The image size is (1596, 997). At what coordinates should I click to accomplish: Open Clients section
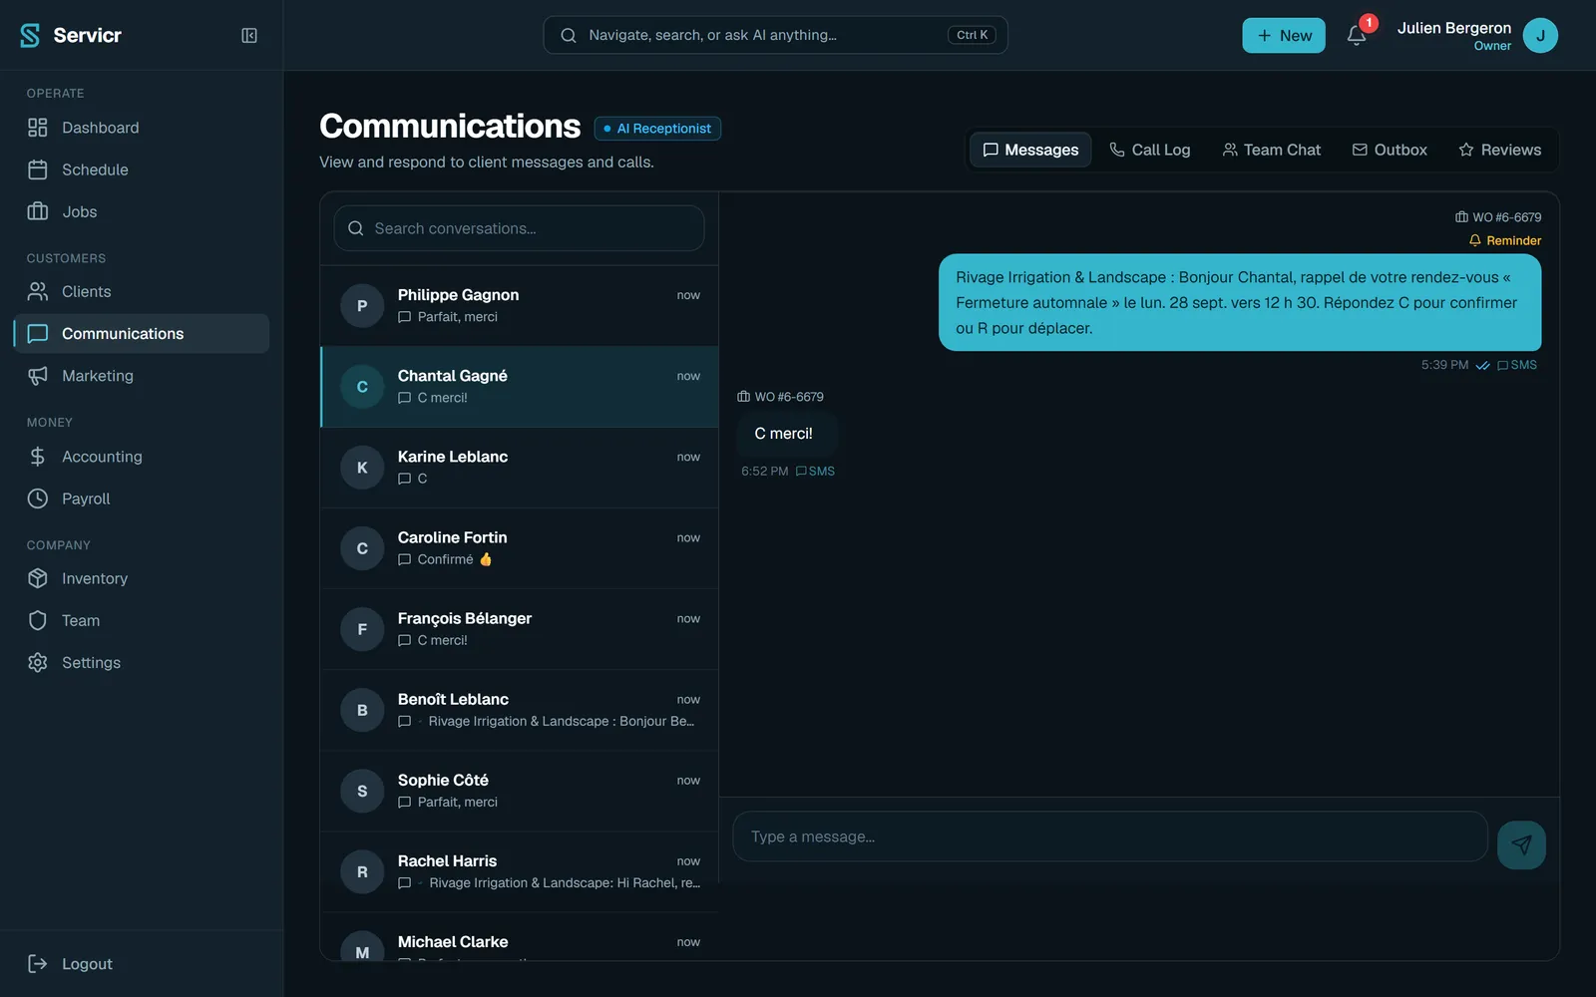click(x=142, y=291)
